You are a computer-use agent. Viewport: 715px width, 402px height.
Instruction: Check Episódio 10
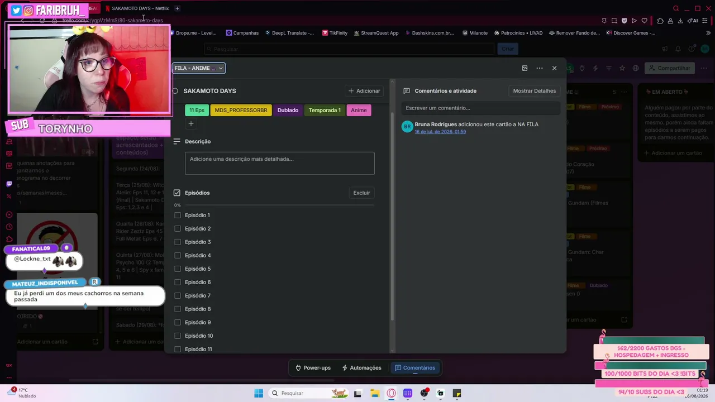click(178, 336)
